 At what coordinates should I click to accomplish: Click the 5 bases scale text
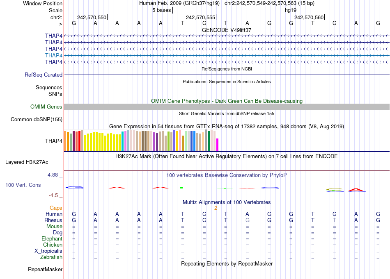click(x=162, y=10)
